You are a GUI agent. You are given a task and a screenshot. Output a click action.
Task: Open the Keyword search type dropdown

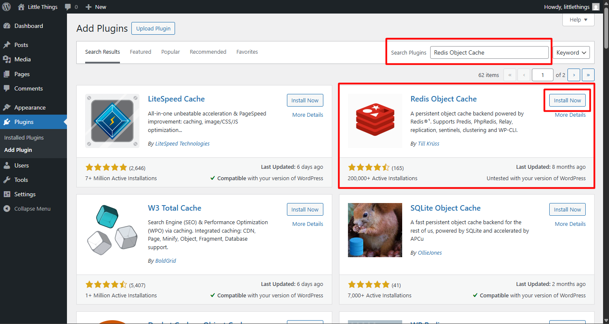click(x=571, y=52)
